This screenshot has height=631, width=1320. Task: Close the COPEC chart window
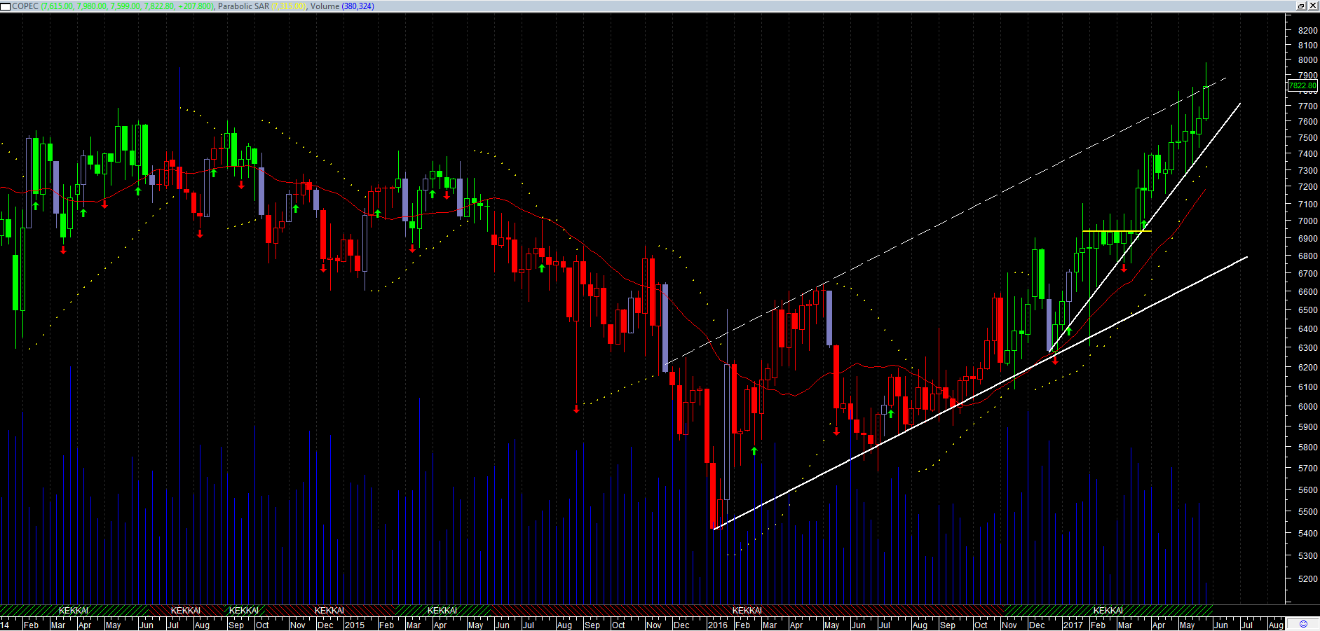click(1312, 6)
